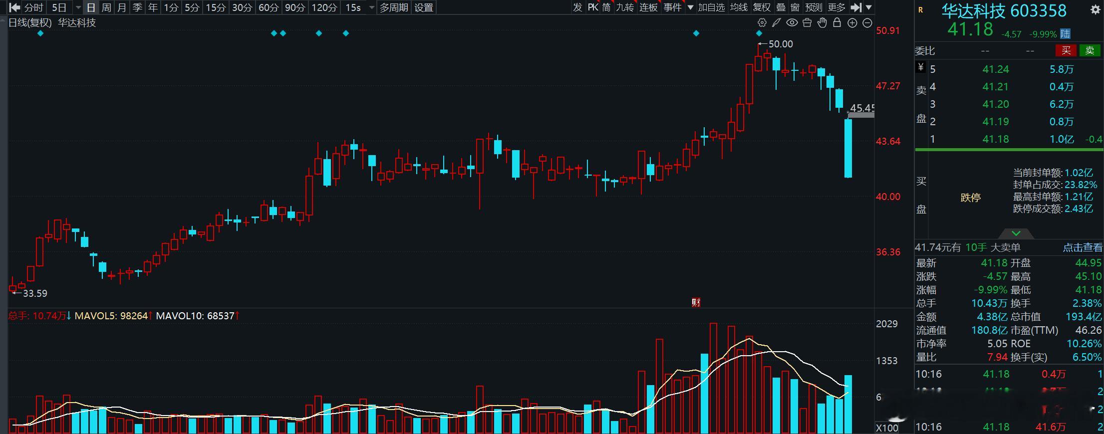Select the 周 weekly period tab

106,7
